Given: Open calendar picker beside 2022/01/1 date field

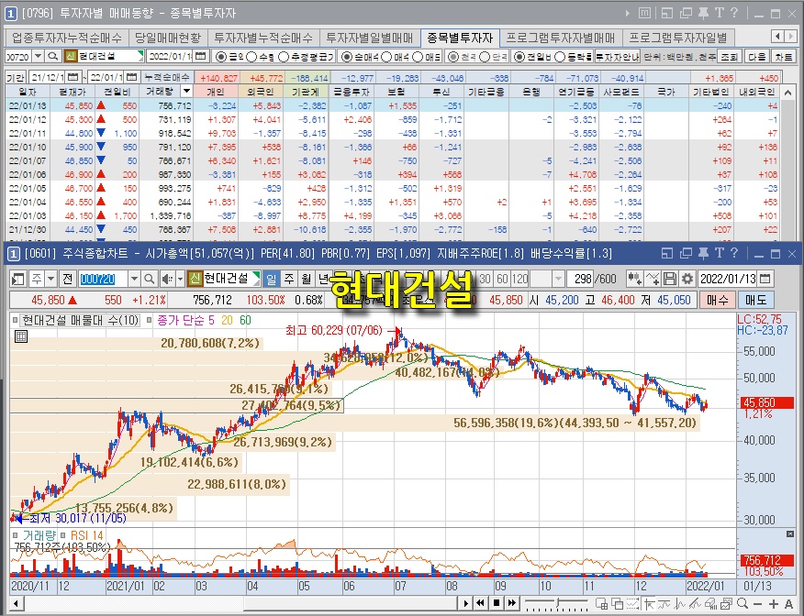Looking at the screenshot, I should click(x=201, y=56).
